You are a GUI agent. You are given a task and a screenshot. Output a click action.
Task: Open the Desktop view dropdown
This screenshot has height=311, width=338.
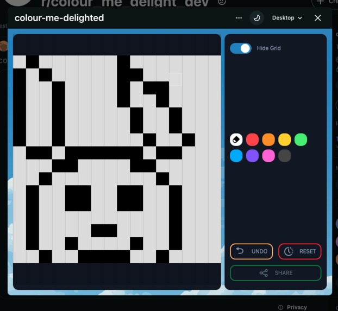coord(287,18)
